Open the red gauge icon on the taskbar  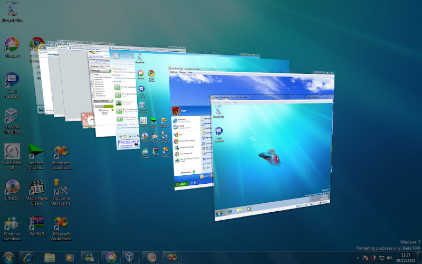coord(152,258)
